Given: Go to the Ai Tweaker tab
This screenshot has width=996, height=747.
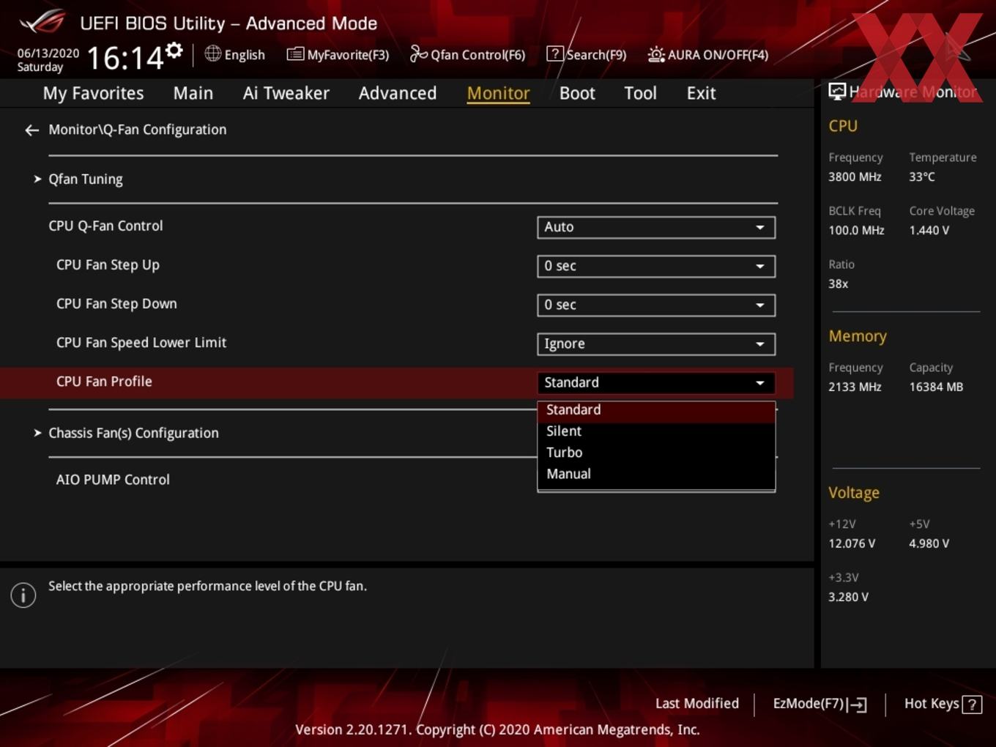Looking at the screenshot, I should point(286,93).
